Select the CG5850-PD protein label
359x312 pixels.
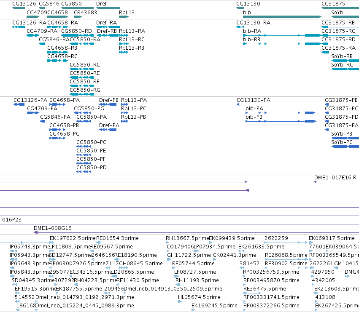tap(92, 168)
